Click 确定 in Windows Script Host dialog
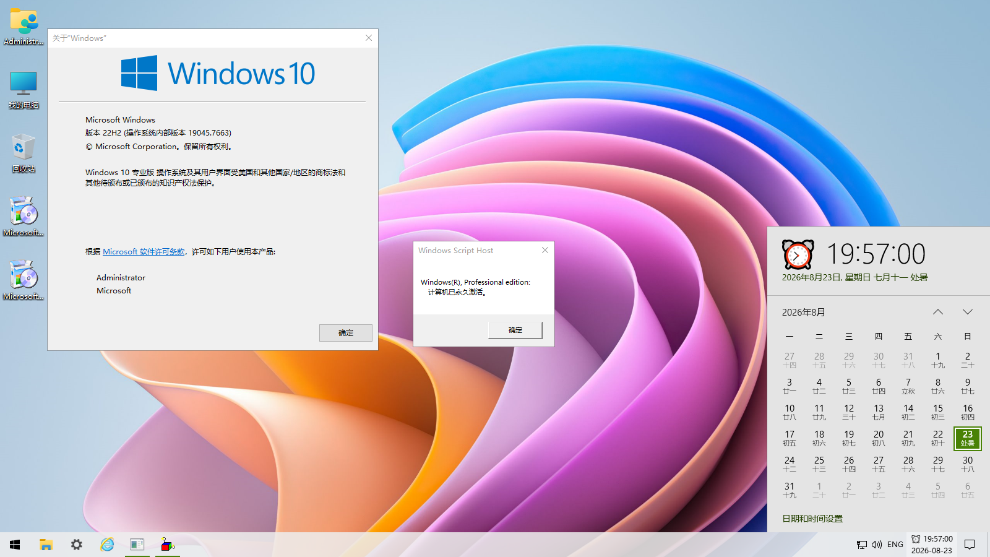Viewport: 990px width, 557px height. (515, 330)
